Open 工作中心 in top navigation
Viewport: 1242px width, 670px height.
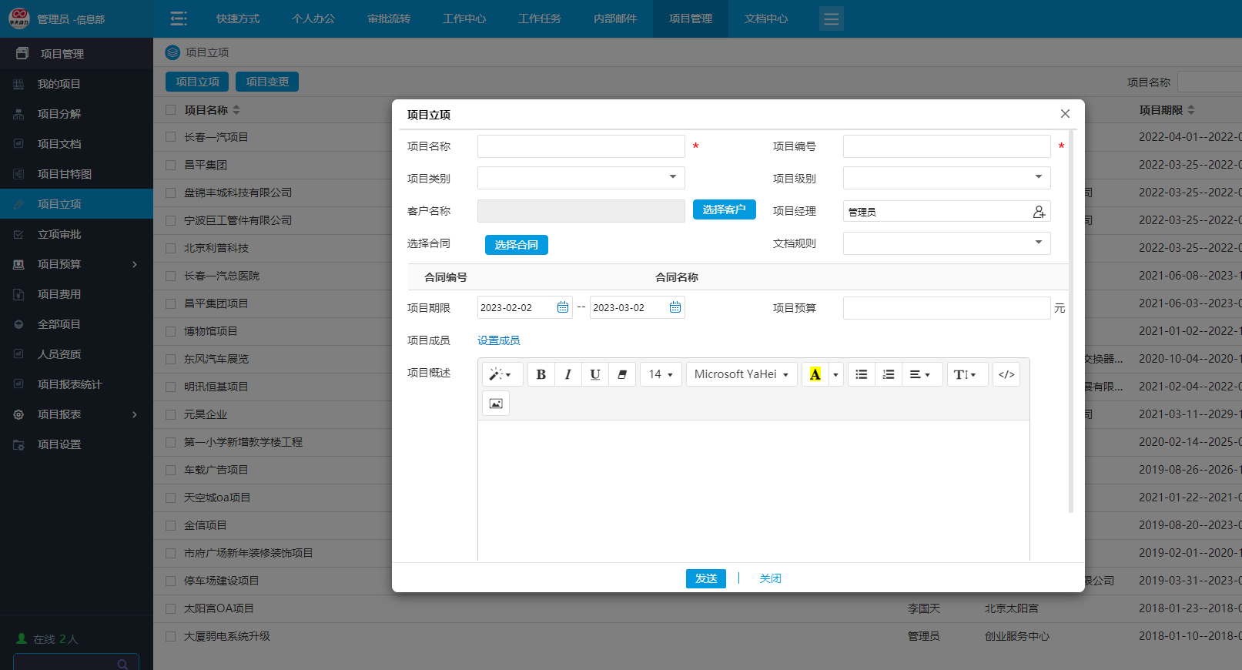tap(464, 18)
